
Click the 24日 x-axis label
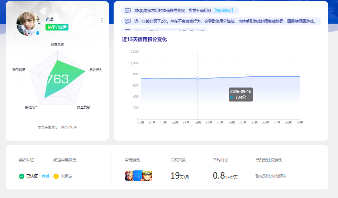[288, 123]
